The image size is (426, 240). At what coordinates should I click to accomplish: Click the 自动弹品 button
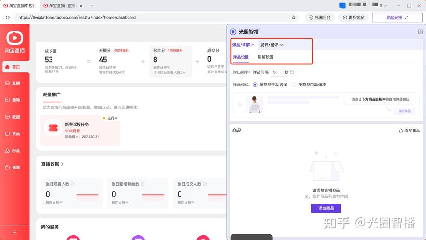[404, 111]
